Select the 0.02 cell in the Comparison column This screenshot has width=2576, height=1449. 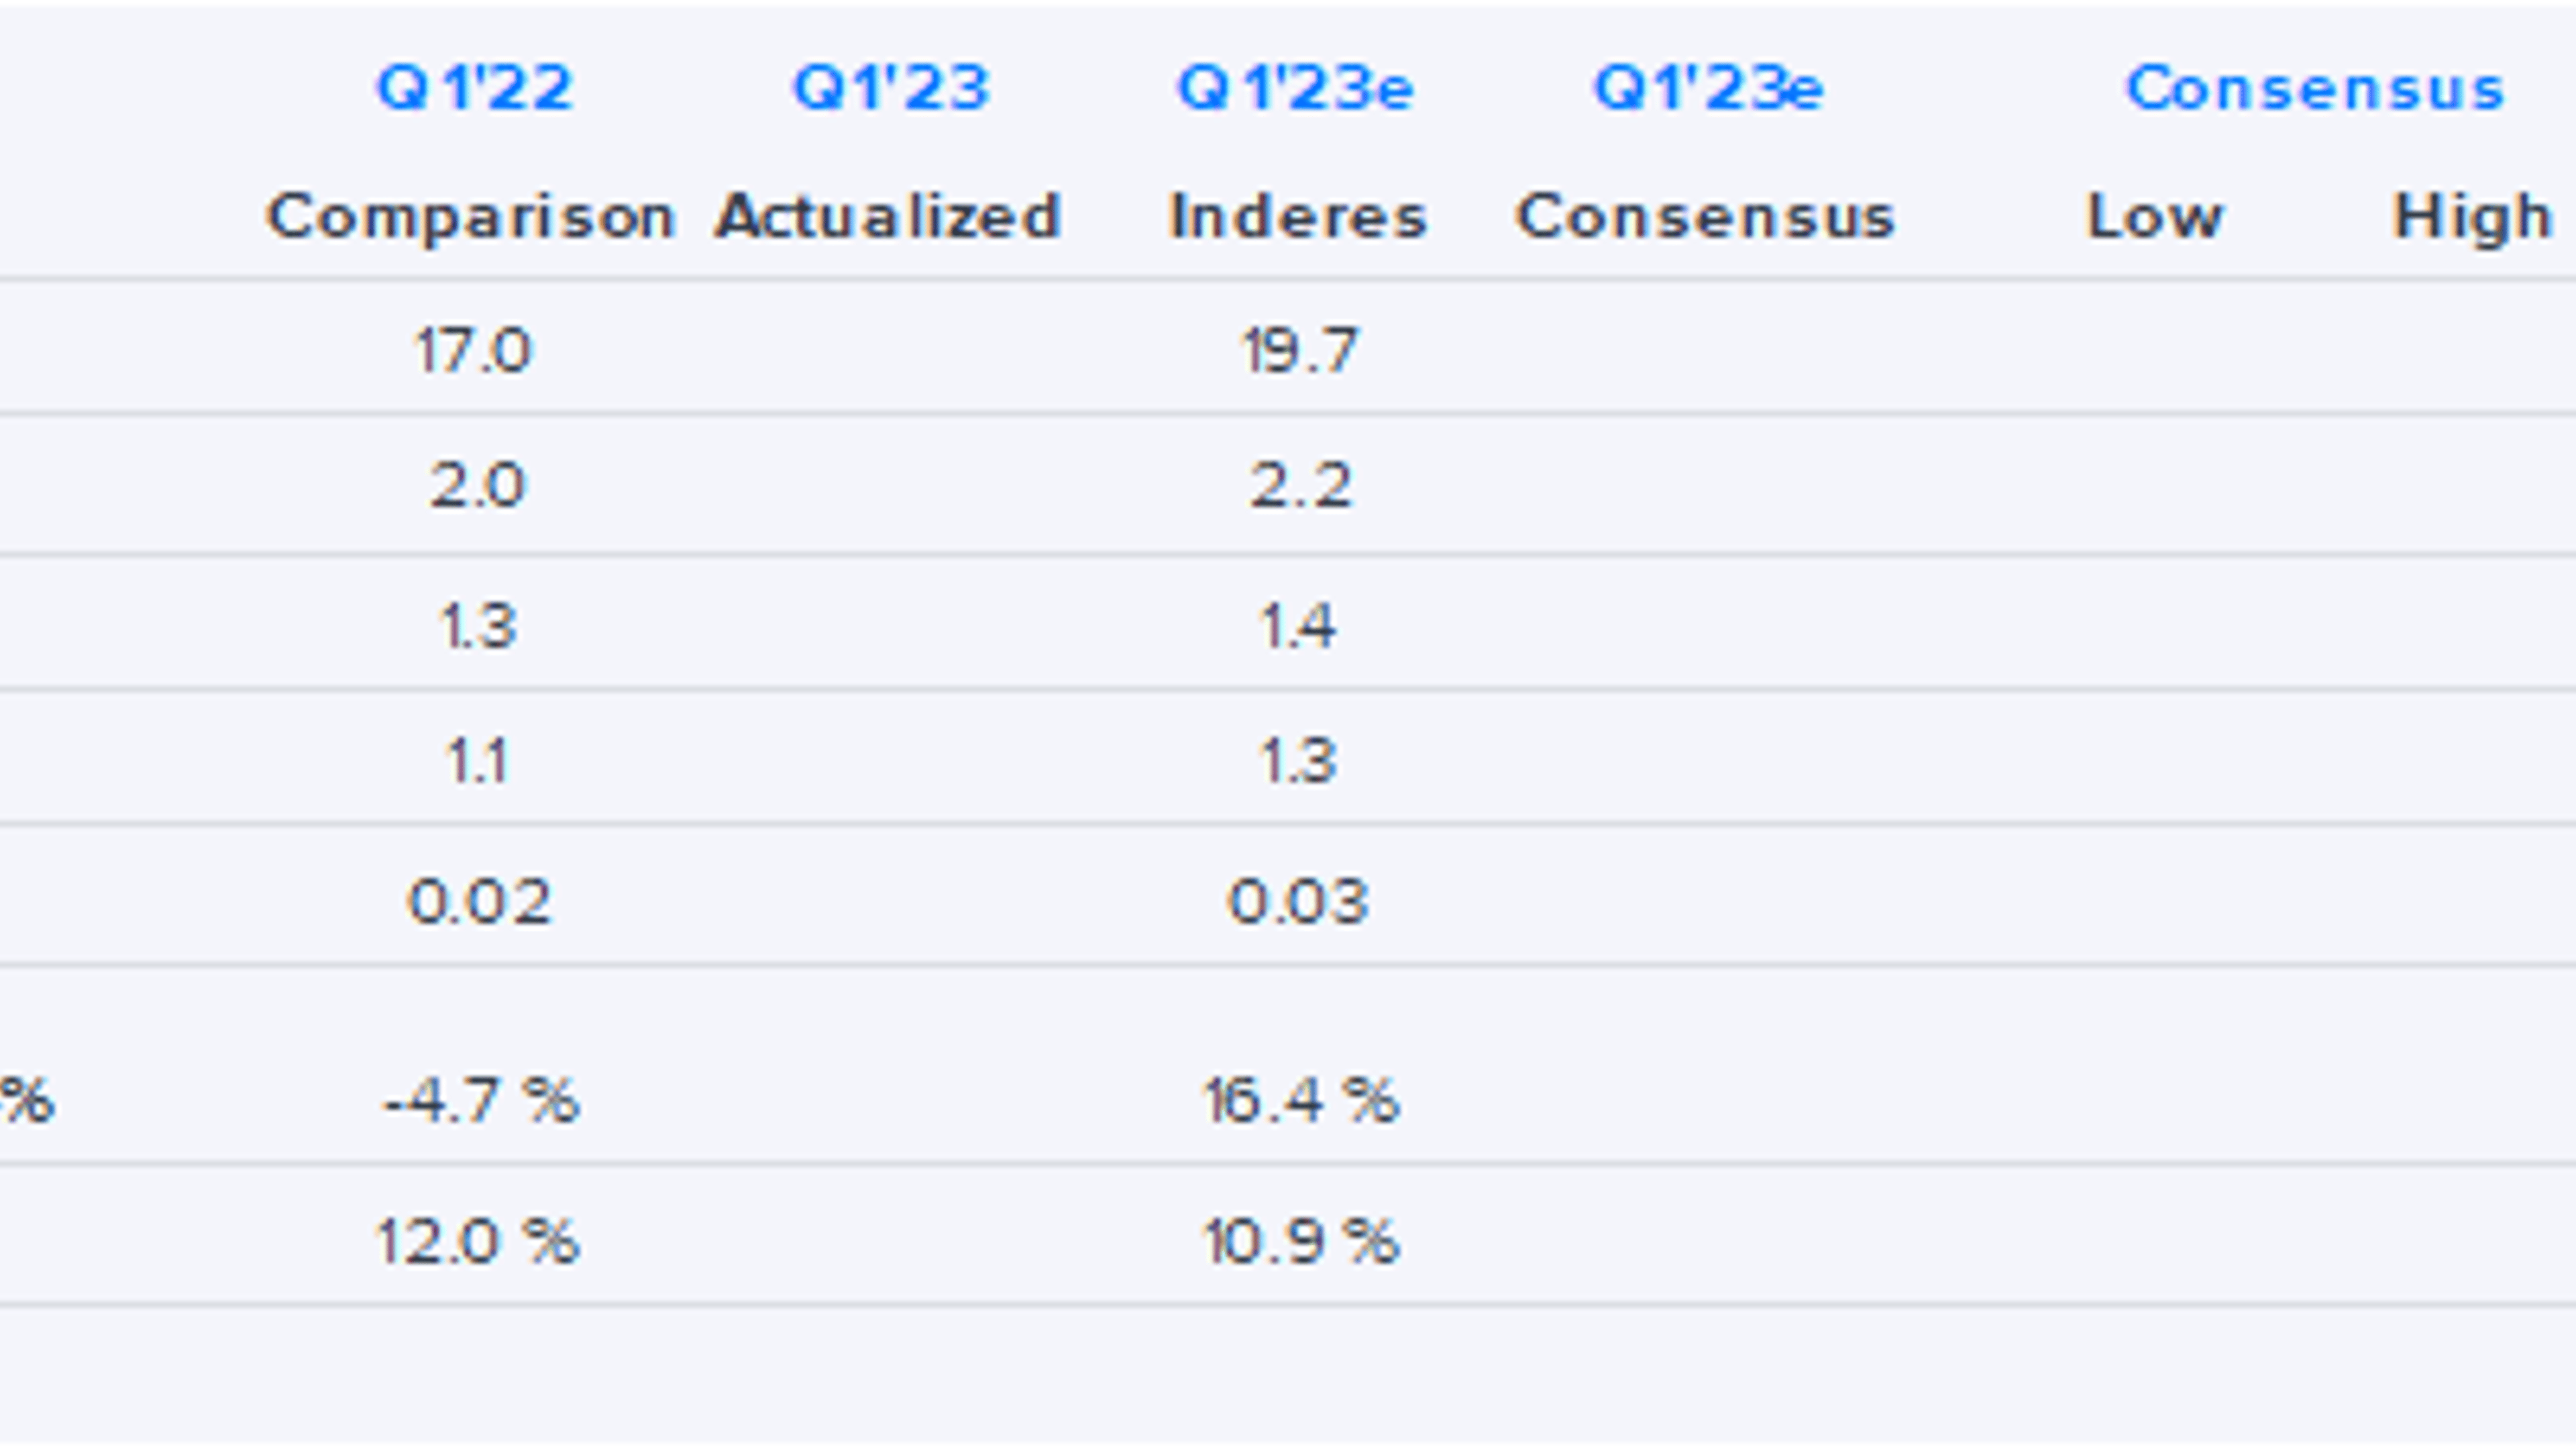click(x=479, y=901)
